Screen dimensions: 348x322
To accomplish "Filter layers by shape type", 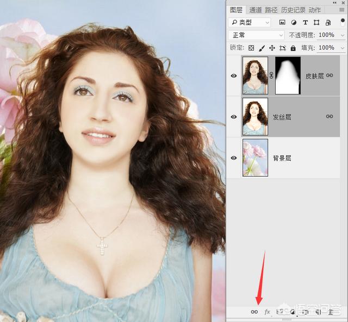I will coord(316,22).
